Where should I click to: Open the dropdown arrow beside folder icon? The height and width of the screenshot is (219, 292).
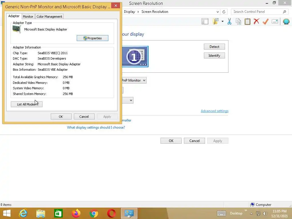pos(222,21)
